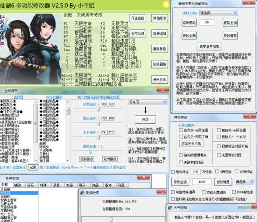
Task: Tick the 鼠标跳话 skip-dialogue checkbox
Action: 173,199
